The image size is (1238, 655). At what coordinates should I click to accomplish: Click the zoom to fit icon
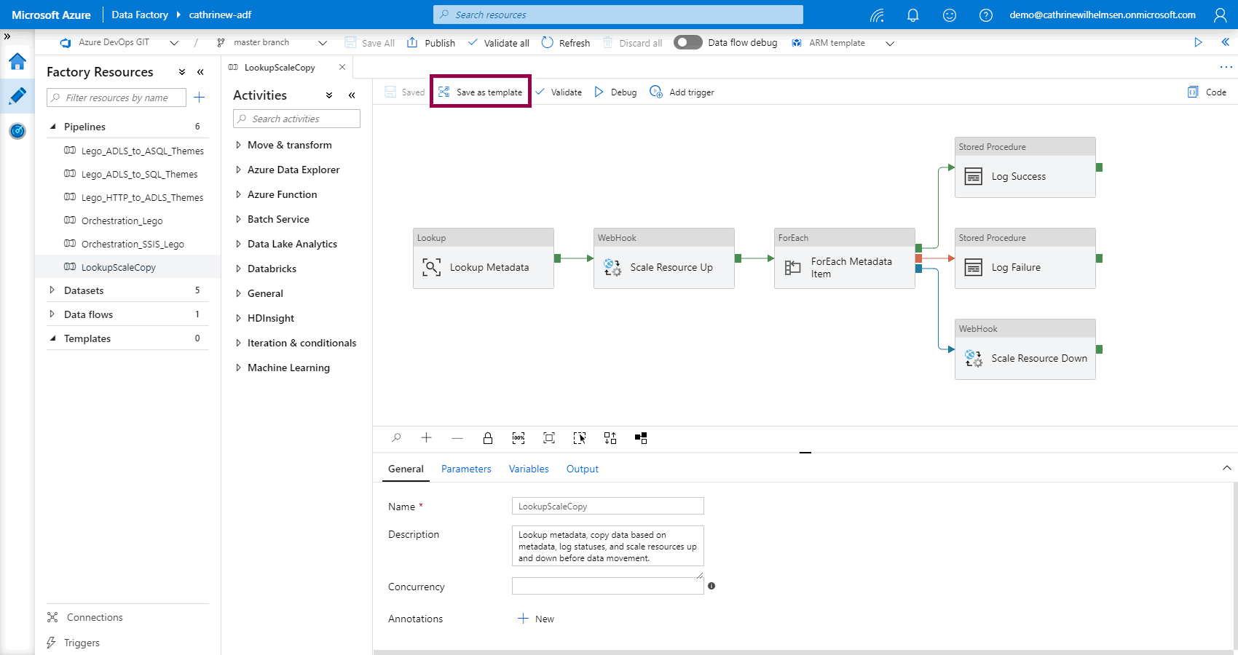549,438
